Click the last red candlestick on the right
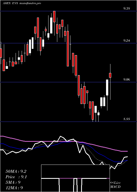Image resolution: width=137 pixels, height=192 pixels. (x=110, y=75)
